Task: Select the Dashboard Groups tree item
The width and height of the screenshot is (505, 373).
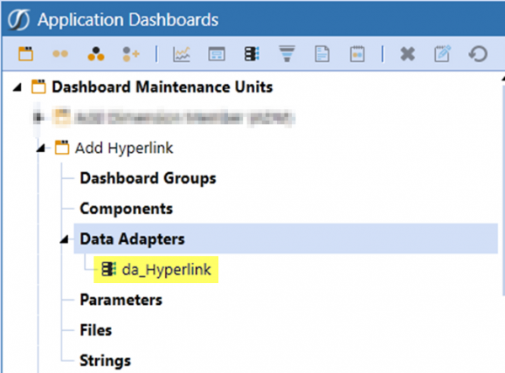Action: (147, 178)
